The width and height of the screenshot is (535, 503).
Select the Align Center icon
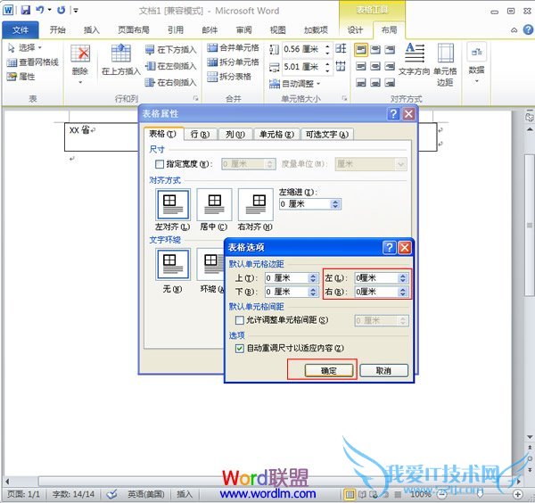coord(375,66)
